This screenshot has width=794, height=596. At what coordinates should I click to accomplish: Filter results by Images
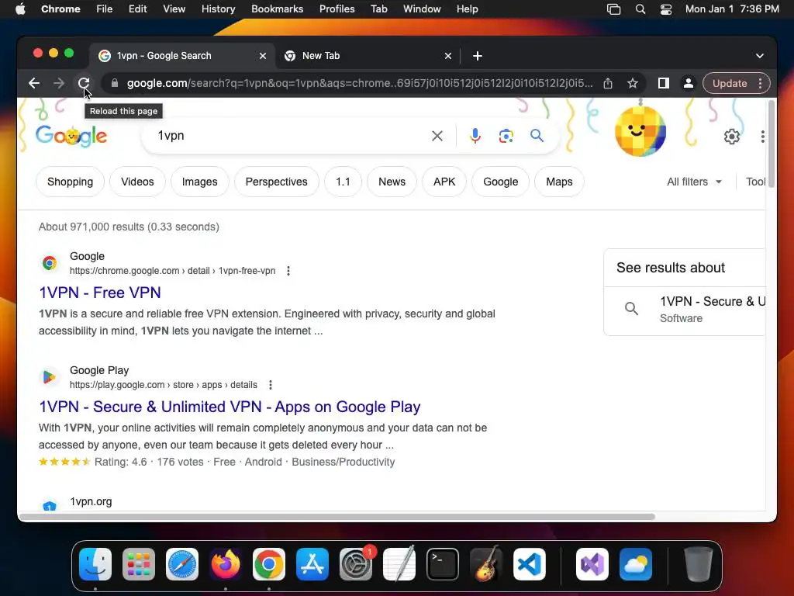click(x=199, y=182)
